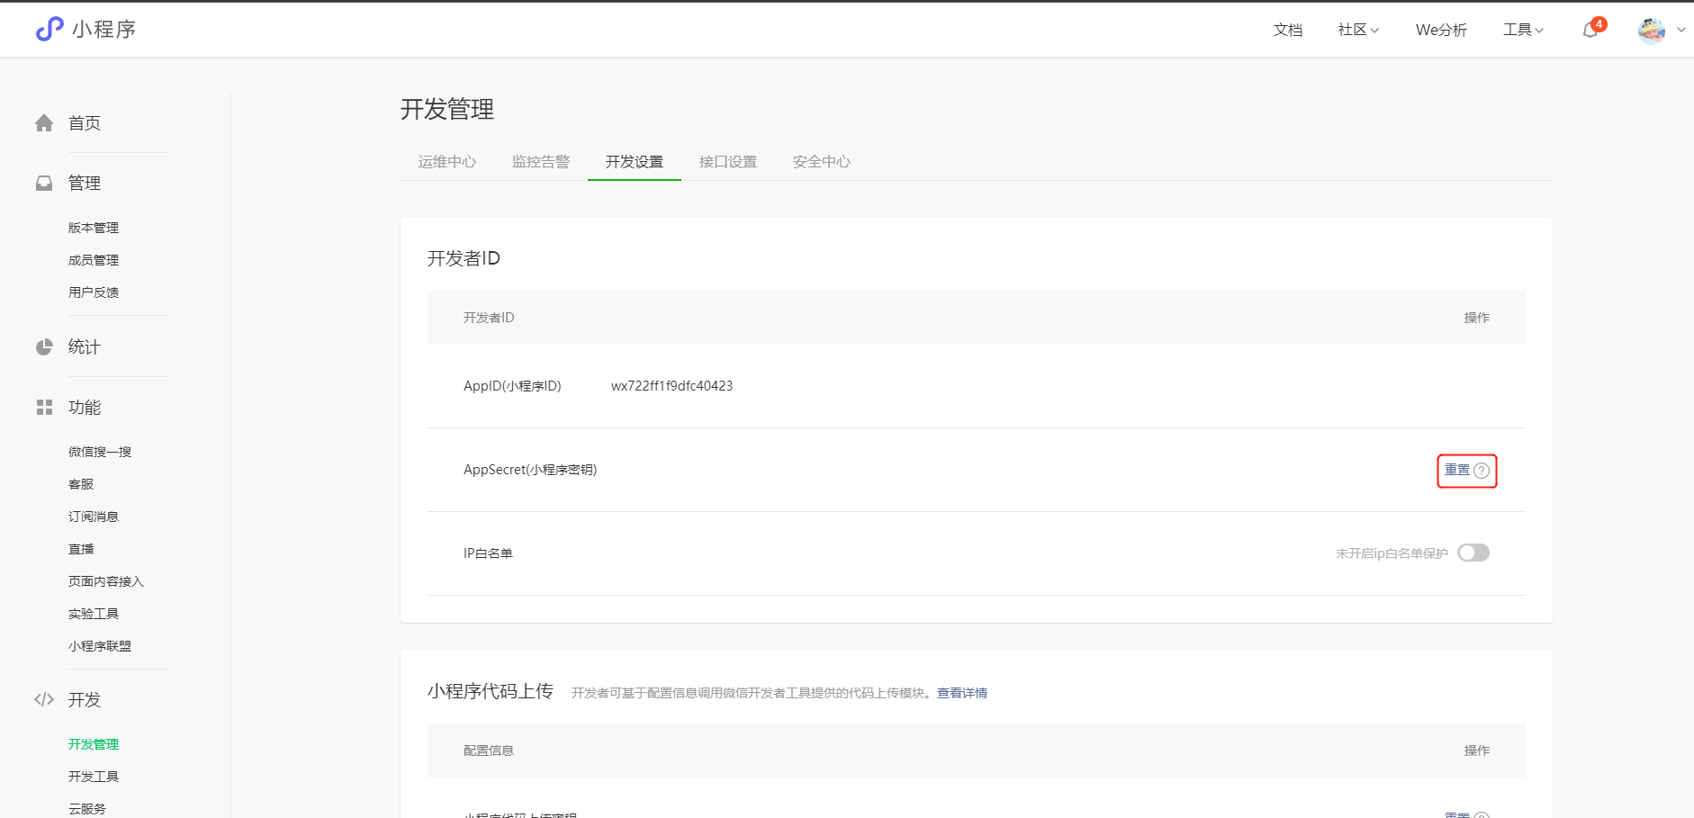Click 开发者ID column header
The width and height of the screenshot is (1694, 818).
click(x=489, y=318)
